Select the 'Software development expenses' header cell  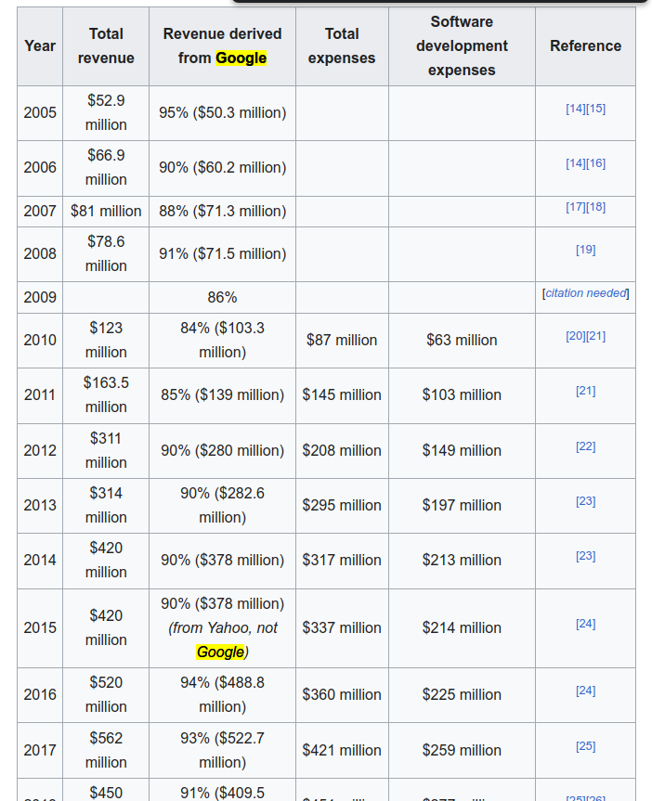[x=462, y=46]
